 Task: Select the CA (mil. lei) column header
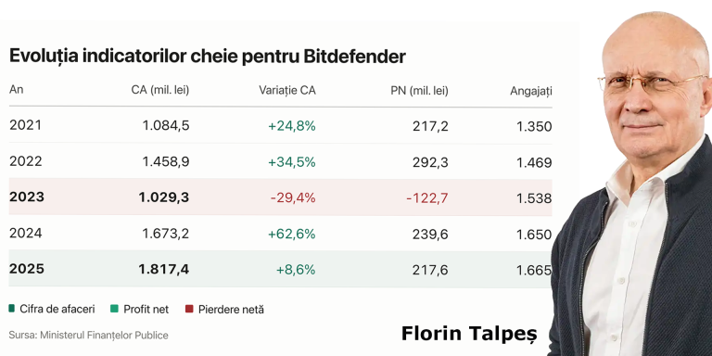[160, 90]
